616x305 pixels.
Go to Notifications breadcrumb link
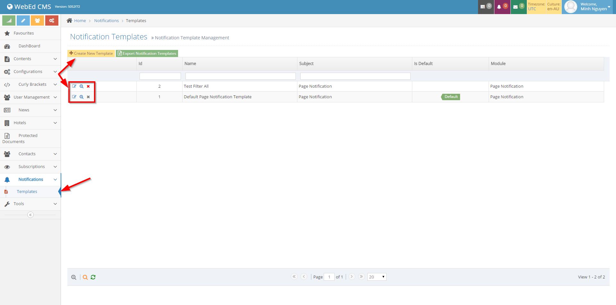(x=106, y=21)
